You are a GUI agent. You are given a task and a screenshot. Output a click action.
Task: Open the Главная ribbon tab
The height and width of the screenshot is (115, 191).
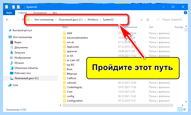pyautogui.click(x=22, y=13)
